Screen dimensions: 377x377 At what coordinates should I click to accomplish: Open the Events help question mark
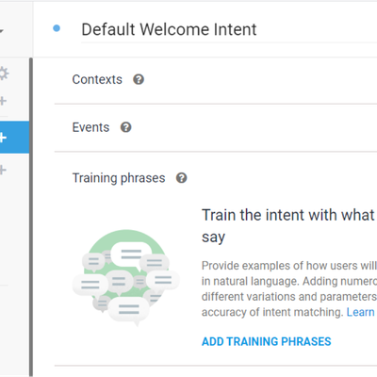(126, 127)
